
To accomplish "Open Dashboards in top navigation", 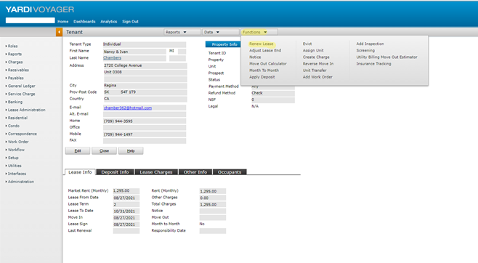I will point(84,22).
